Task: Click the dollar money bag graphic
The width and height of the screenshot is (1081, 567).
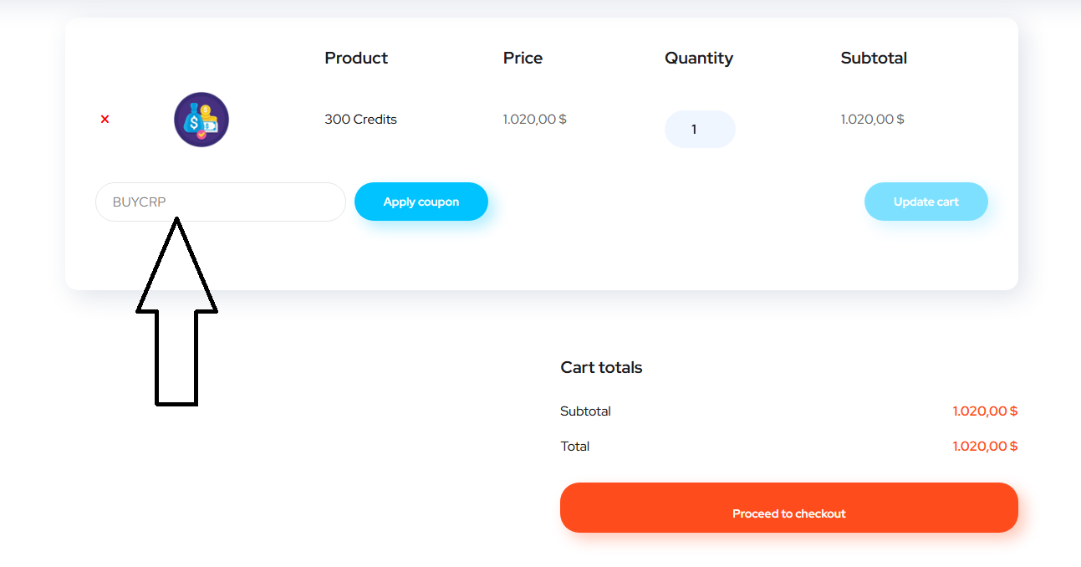Action: tap(194, 122)
